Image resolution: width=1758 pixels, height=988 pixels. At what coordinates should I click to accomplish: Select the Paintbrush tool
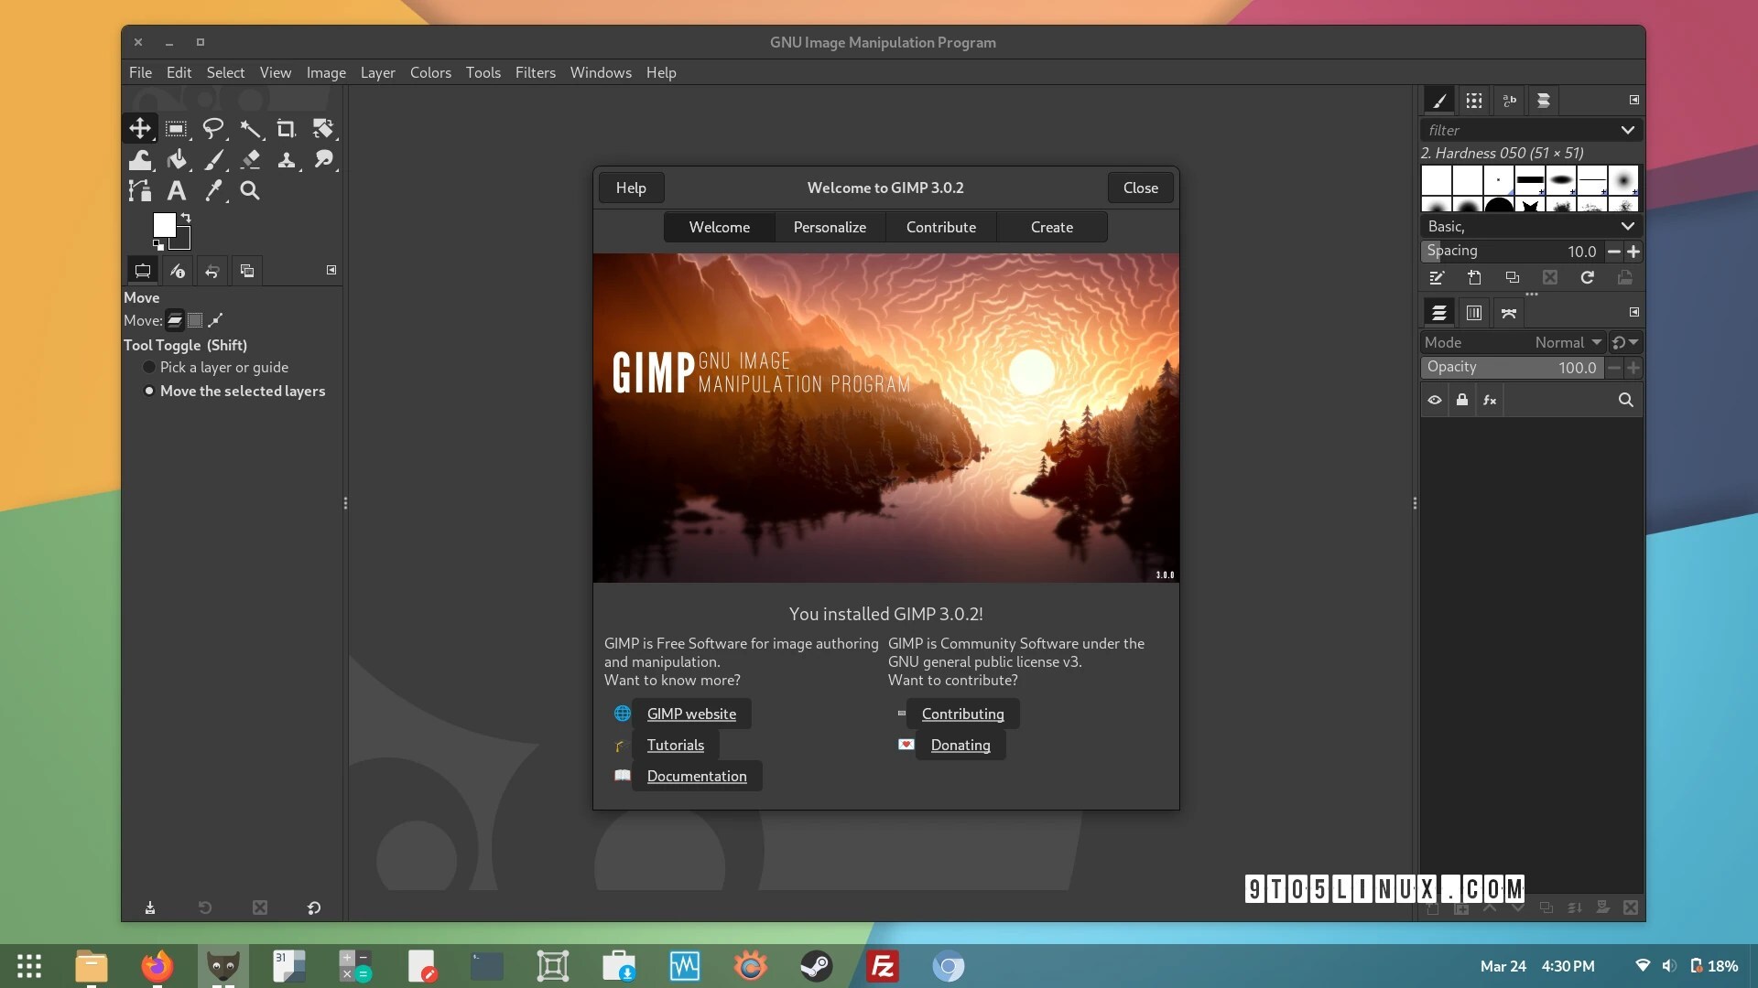[212, 160]
